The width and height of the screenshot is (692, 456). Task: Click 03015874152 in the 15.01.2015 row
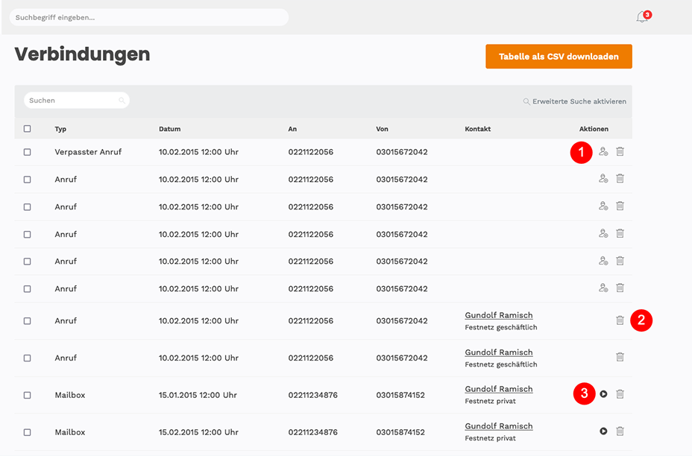point(400,395)
